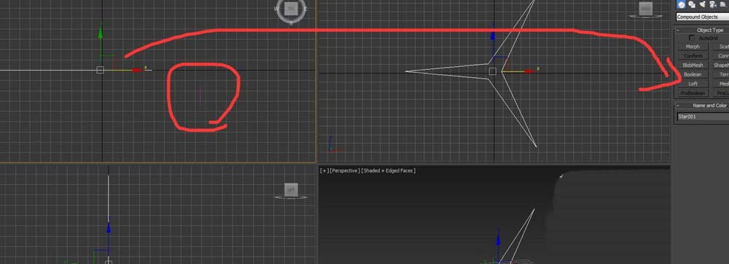
Task: Click the Morph compound object button
Action: point(693,47)
